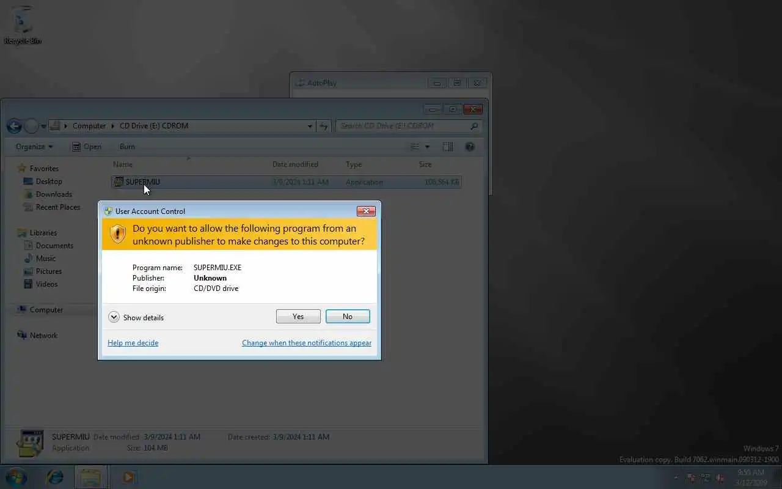Image resolution: width=782 pixels, height=489 pixels.
Task: Open Windows Media Player from taskbar
Action: point(128,477)
